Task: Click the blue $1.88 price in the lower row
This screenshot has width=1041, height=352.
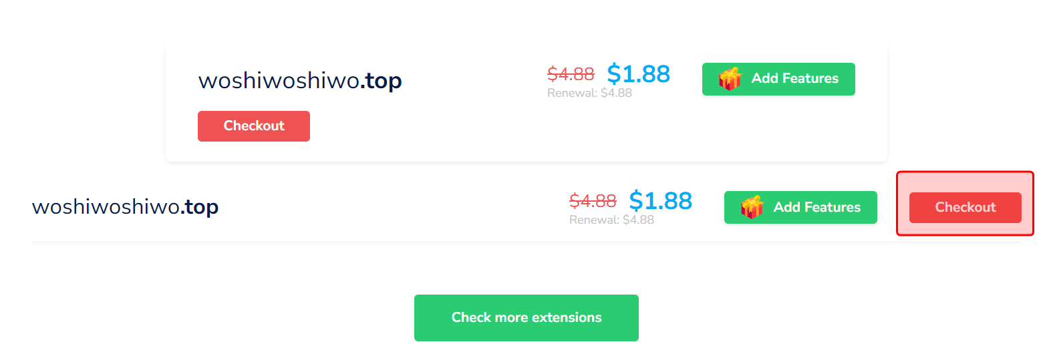Action: (x=660, y=200)
